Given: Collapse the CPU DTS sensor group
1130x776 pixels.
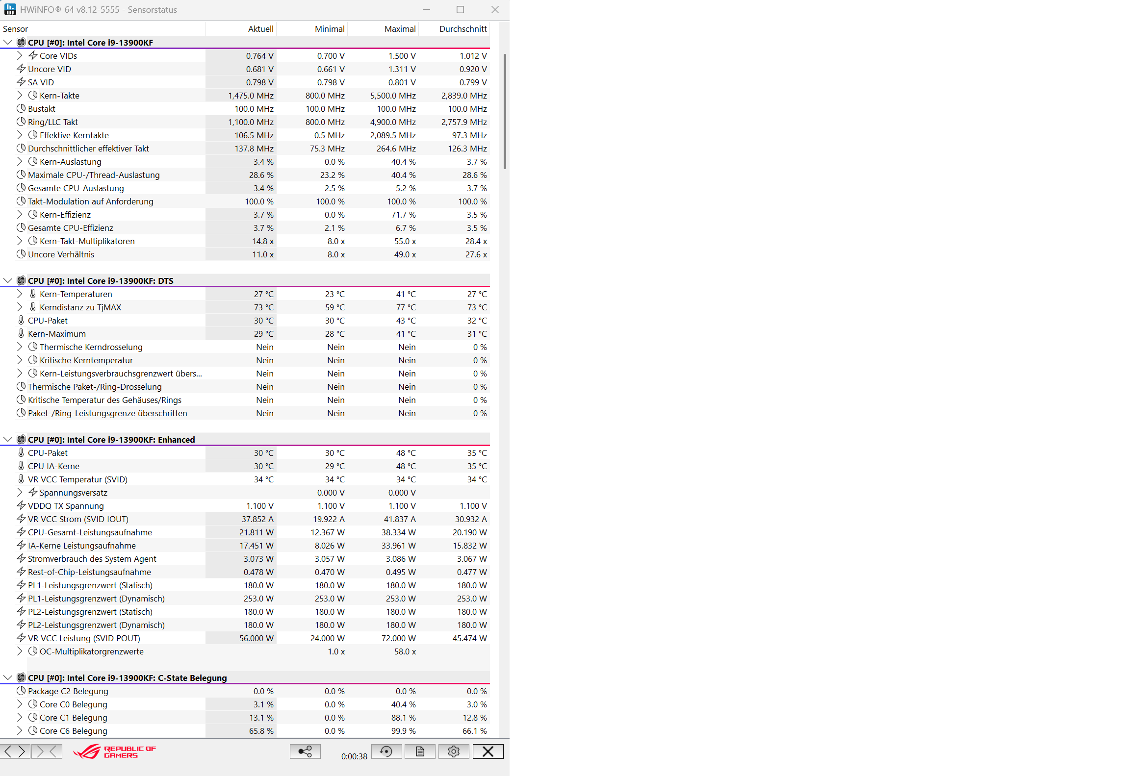Looking at the screenshot, I should [8, 280].
